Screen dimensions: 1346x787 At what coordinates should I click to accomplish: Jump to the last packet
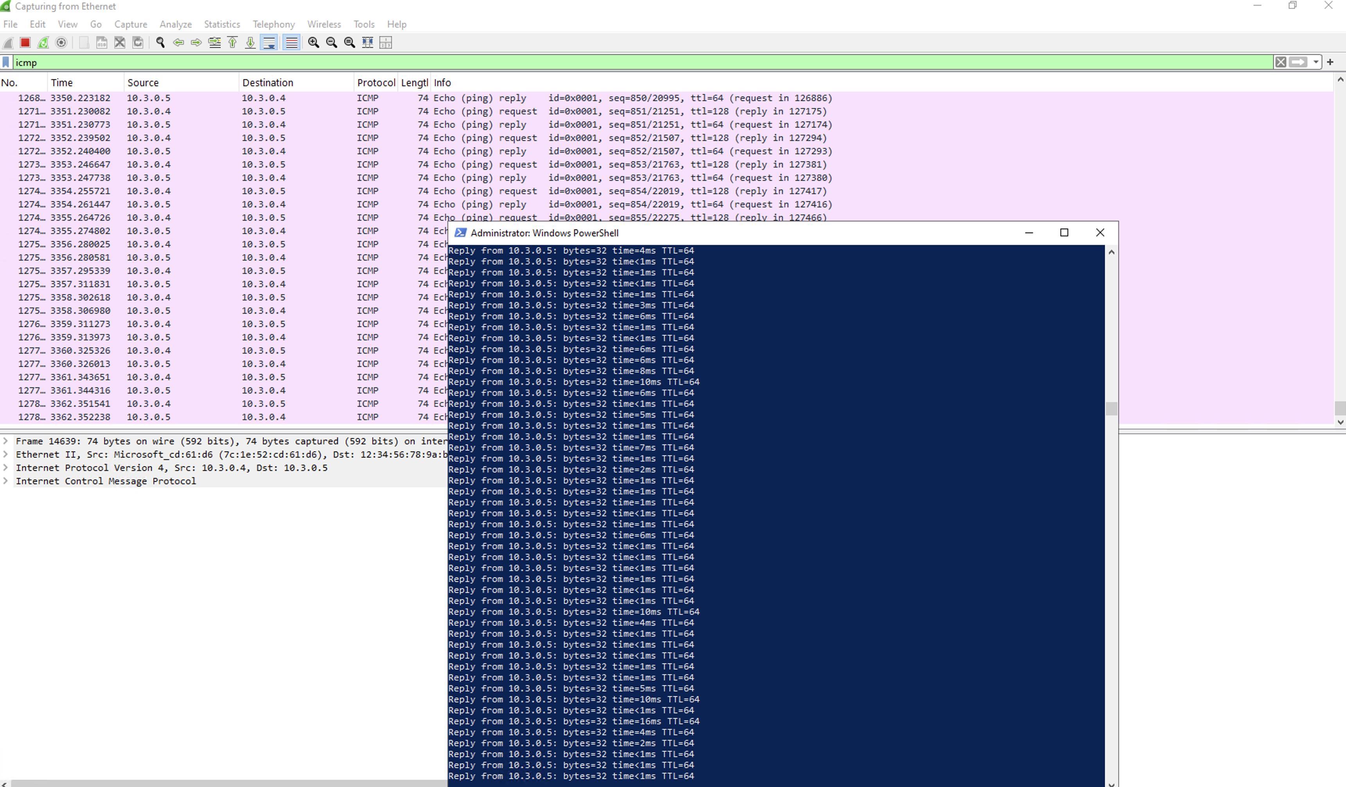pyautogui.click(x=250, y=43)
